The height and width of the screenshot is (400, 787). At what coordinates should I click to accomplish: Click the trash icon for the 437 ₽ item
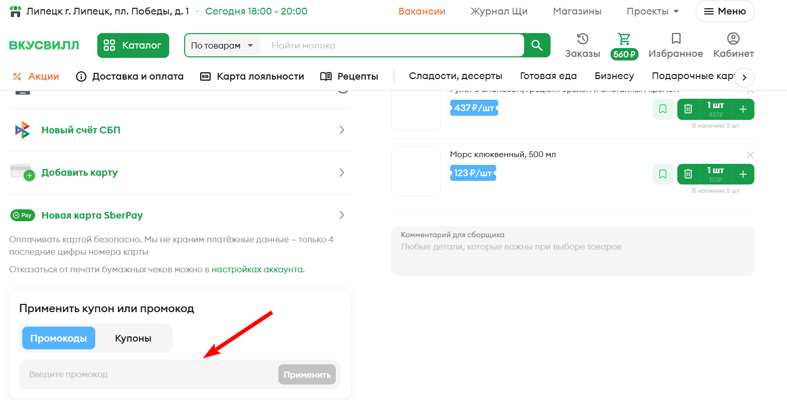tap(688, 109)
